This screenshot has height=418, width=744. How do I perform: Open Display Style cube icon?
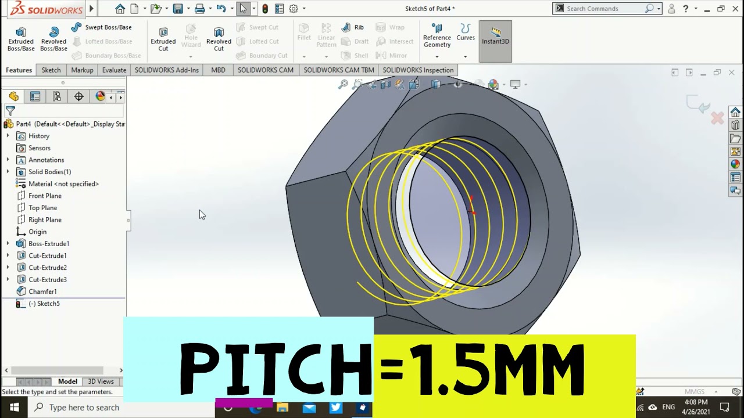(435, 85)
